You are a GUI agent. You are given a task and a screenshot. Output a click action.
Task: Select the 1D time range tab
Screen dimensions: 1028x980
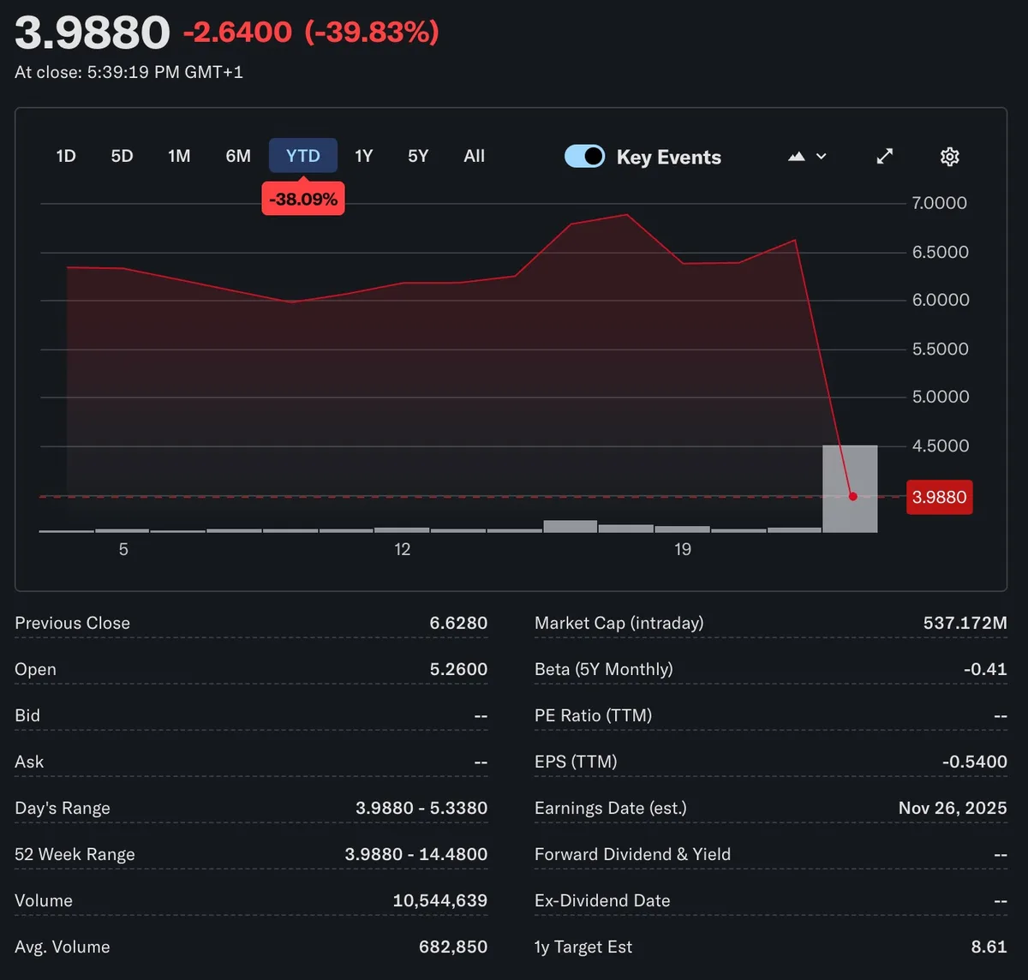click(x=66, y=156)
